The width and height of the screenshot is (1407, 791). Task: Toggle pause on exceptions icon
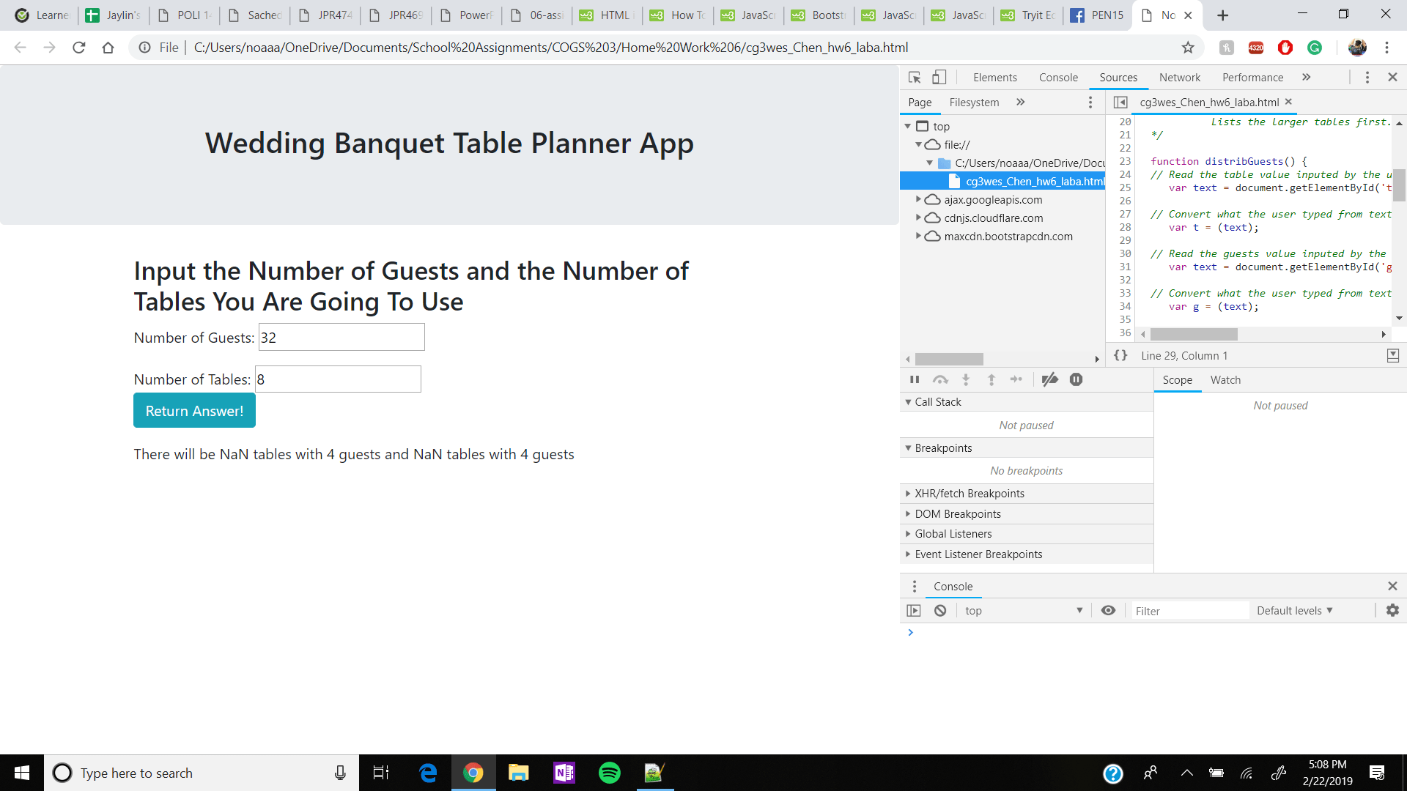coord(1076,379)
